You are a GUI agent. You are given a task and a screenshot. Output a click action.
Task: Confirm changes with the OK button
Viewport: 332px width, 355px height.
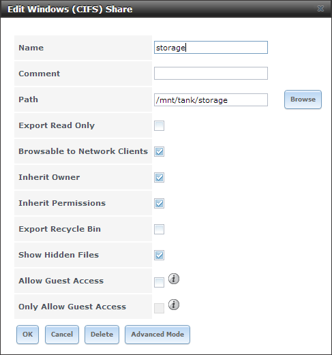point(27,335)
